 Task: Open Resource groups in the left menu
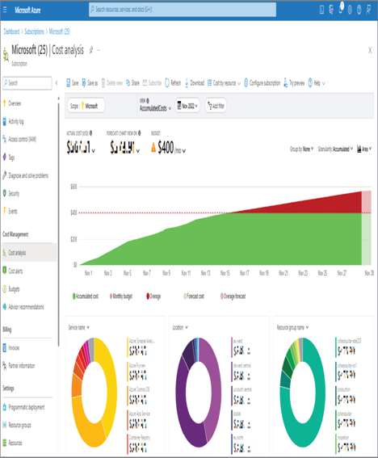pos(19,425)
